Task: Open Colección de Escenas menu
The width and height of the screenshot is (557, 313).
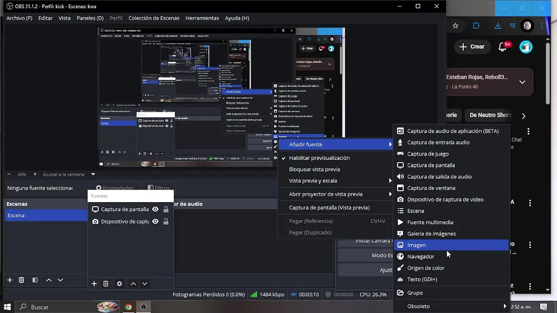Action: (x=154, y=18)
